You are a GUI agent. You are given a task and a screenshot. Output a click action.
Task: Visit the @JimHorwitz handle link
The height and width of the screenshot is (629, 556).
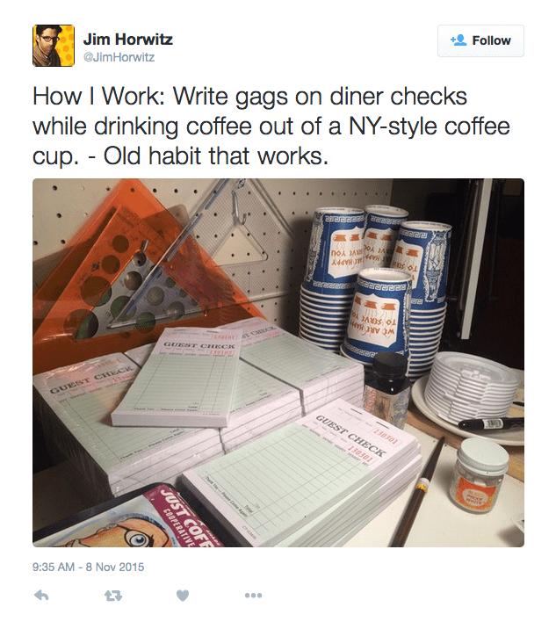coord(119,57)
